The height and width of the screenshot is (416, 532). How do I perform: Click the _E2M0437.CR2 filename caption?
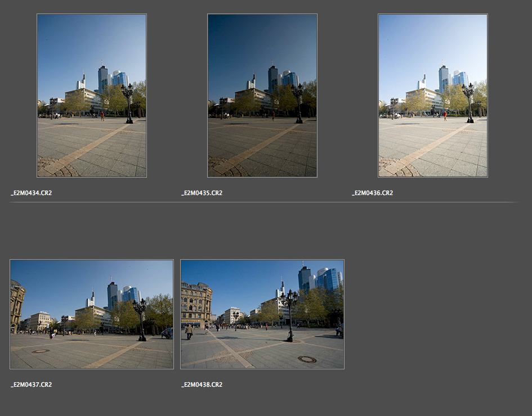click(x=32, y=385)
